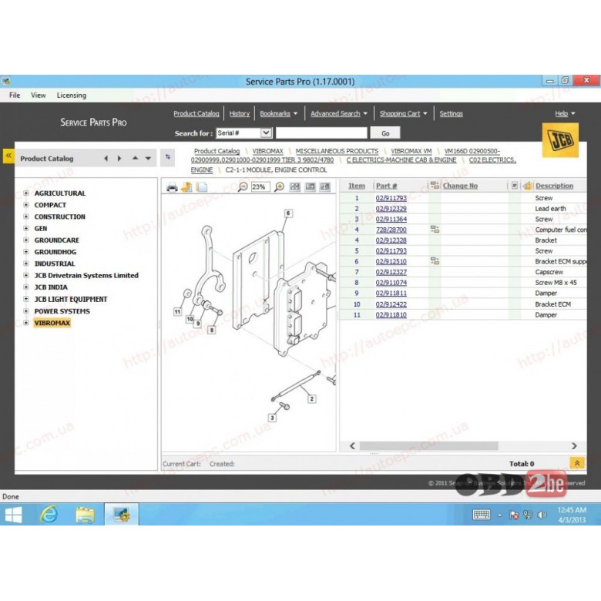Zoom in the diagram view
Image resolution: width=601 pixels, height=601 pixels.
pyautogui.click(x=280, y=186)
